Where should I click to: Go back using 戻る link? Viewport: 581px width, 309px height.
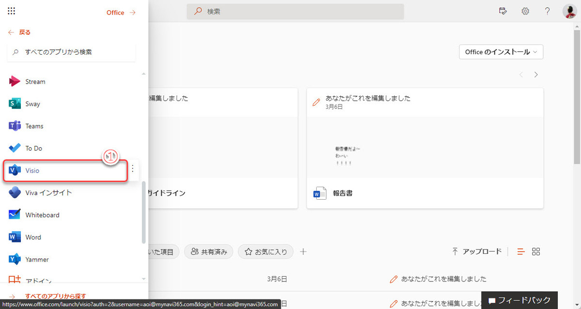(x=19, y=32)
